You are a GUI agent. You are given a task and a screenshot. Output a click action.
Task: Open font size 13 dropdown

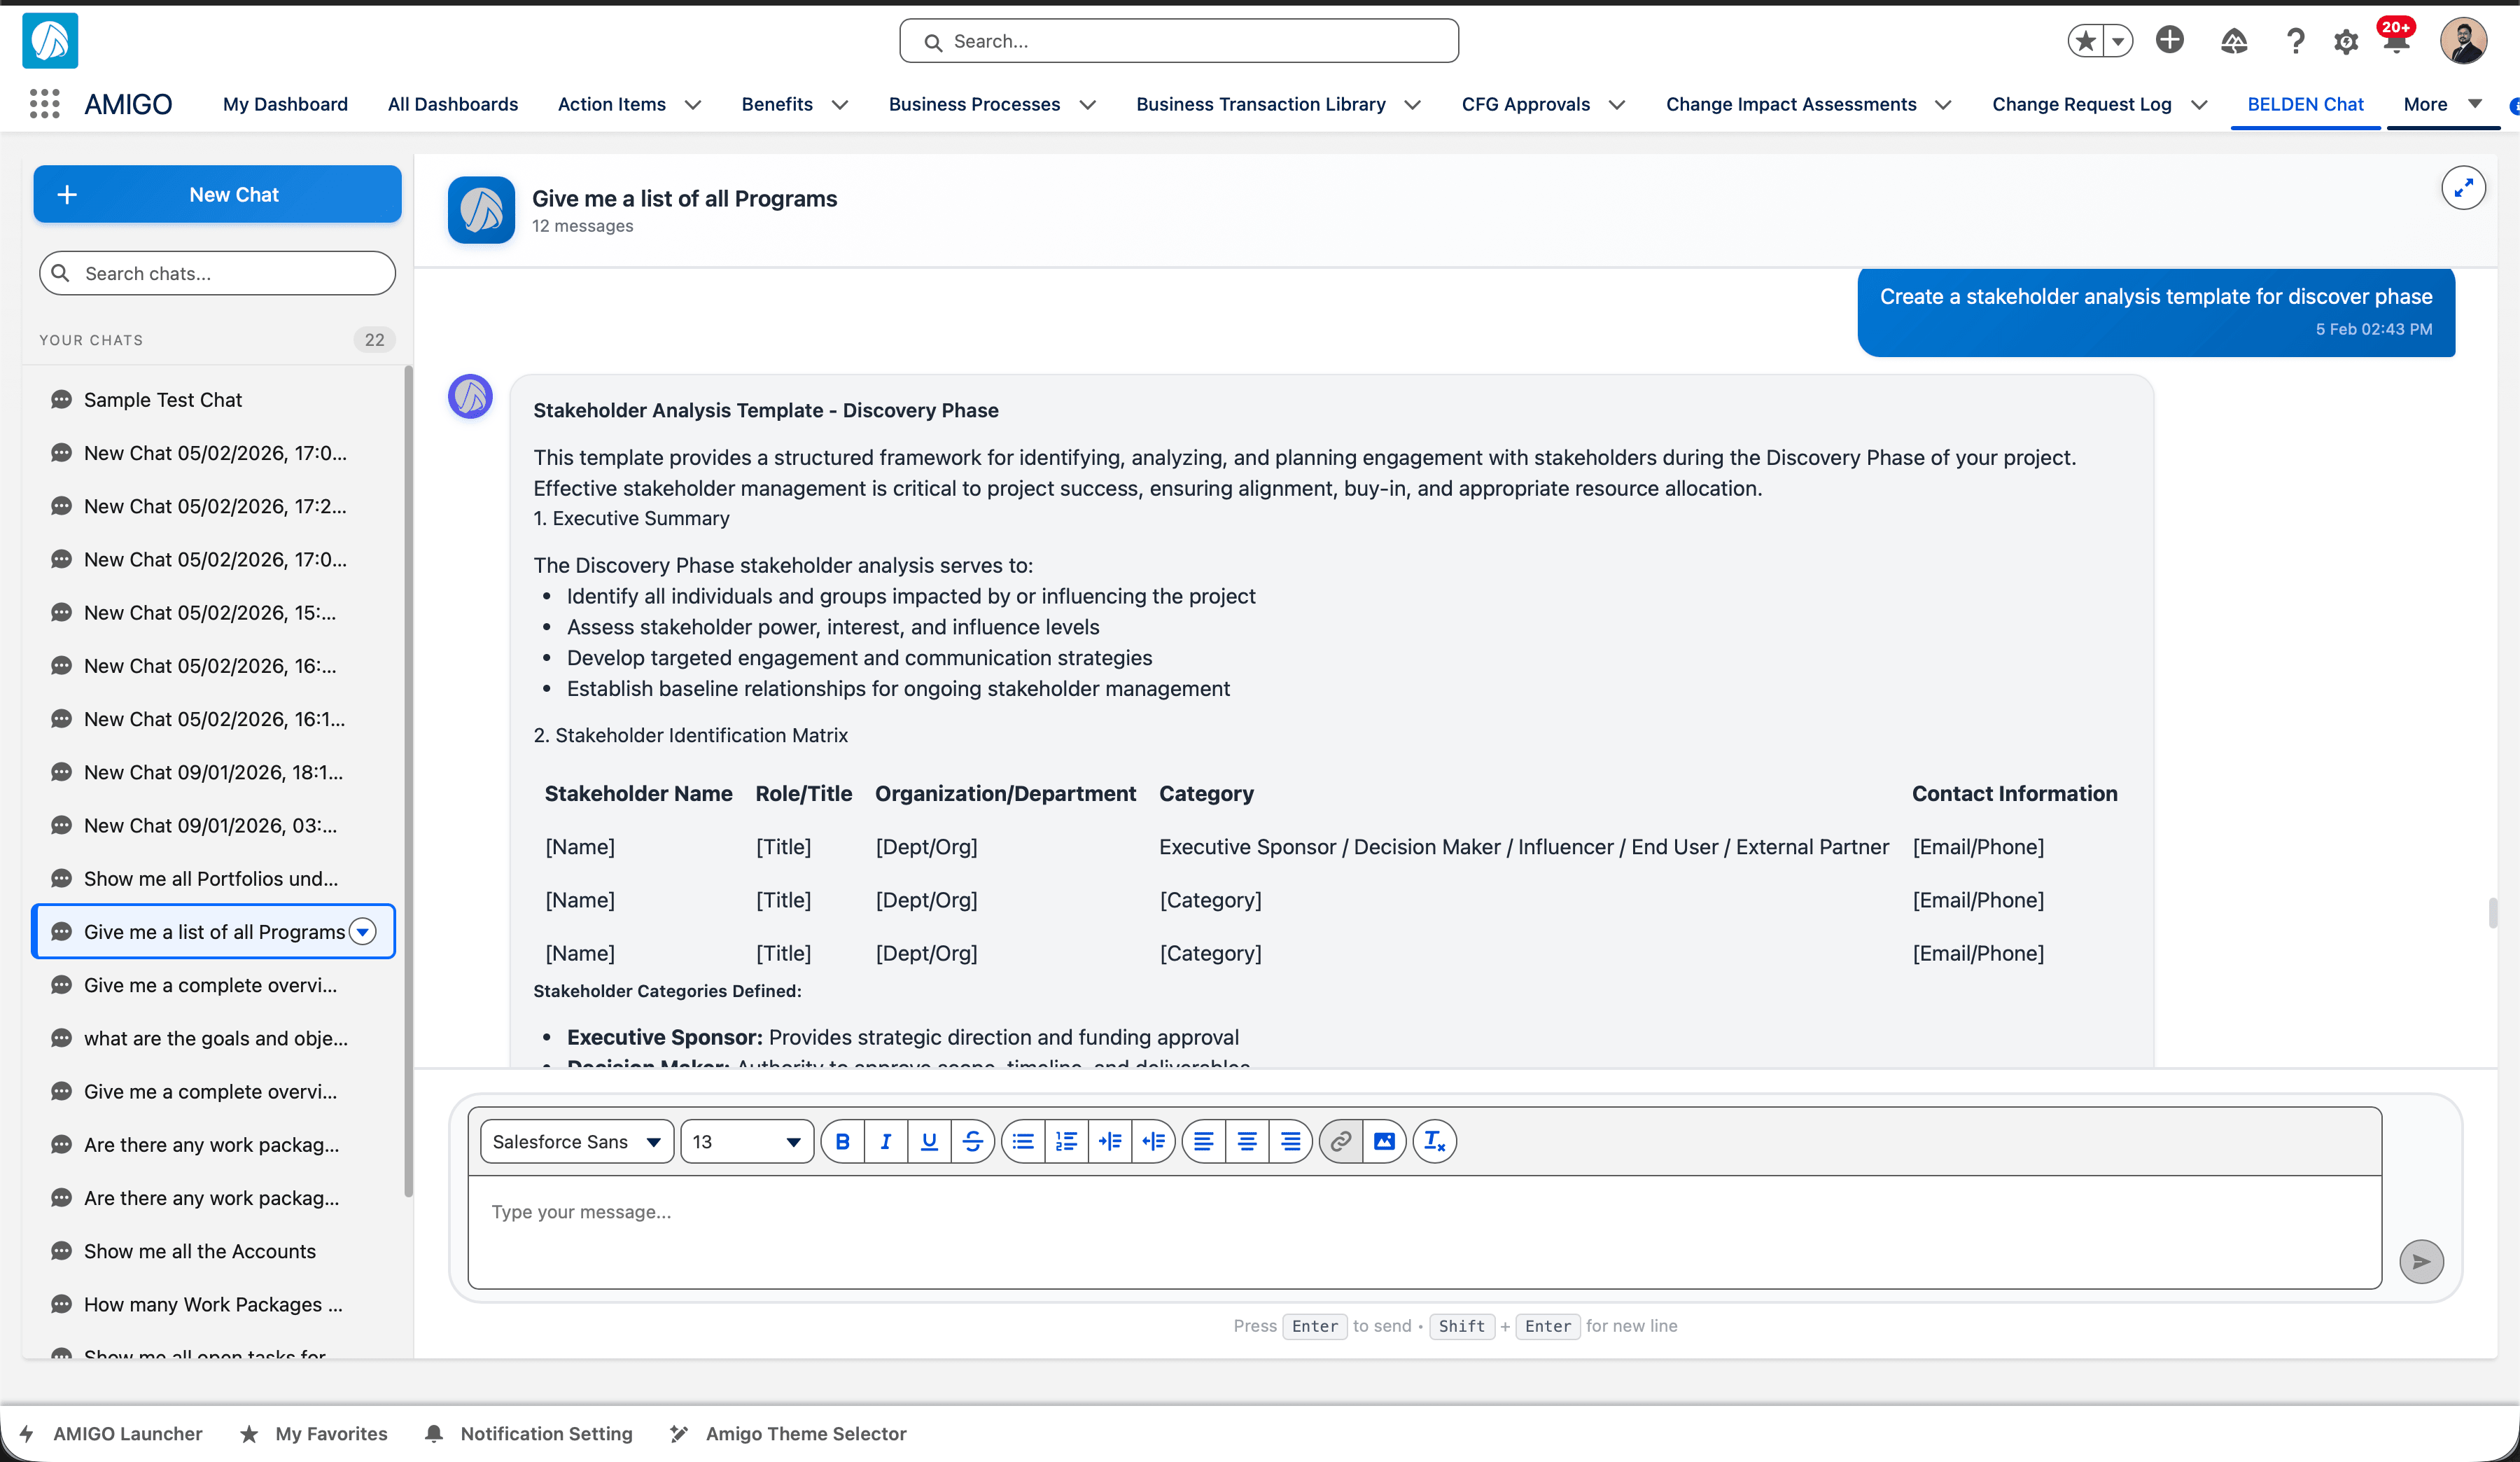(747, 1141)
